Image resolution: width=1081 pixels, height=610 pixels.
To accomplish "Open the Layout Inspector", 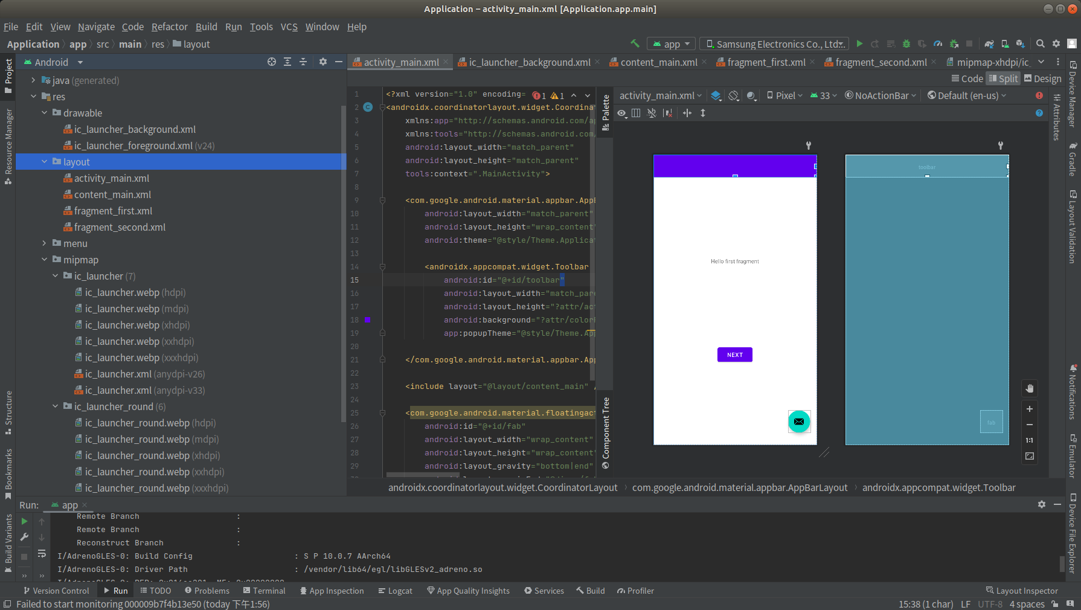I will pyautogui.click(x=1022, y=591).
